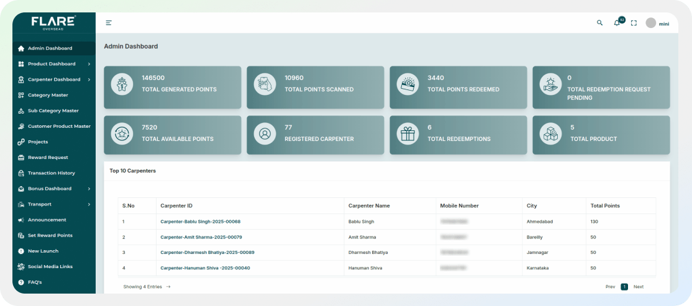Click the Customer Product Master icon
The height and width of the screenshot is (306, 692).
point(20,127)
